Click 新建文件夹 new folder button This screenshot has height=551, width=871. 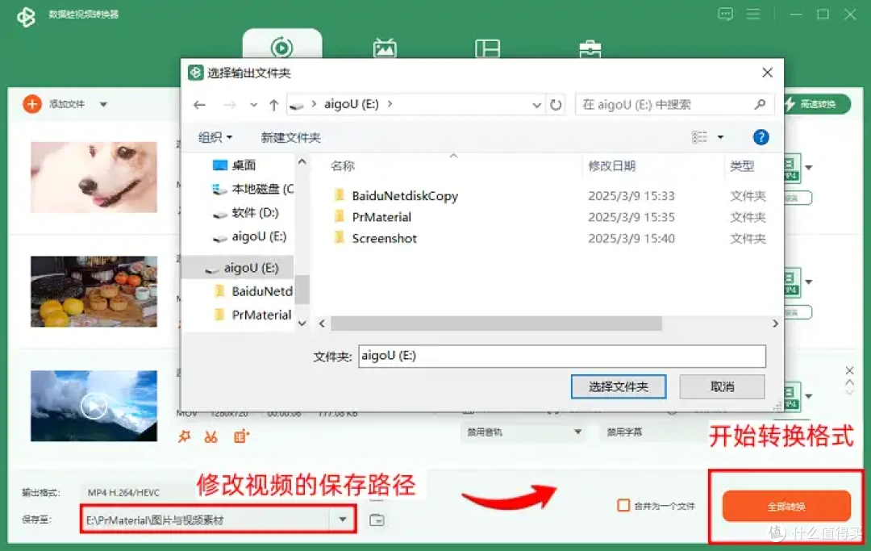290,137
